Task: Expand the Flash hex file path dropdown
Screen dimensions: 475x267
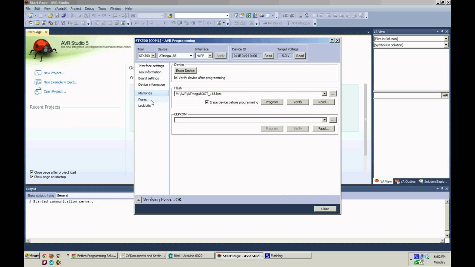Action: pos(324,94)
